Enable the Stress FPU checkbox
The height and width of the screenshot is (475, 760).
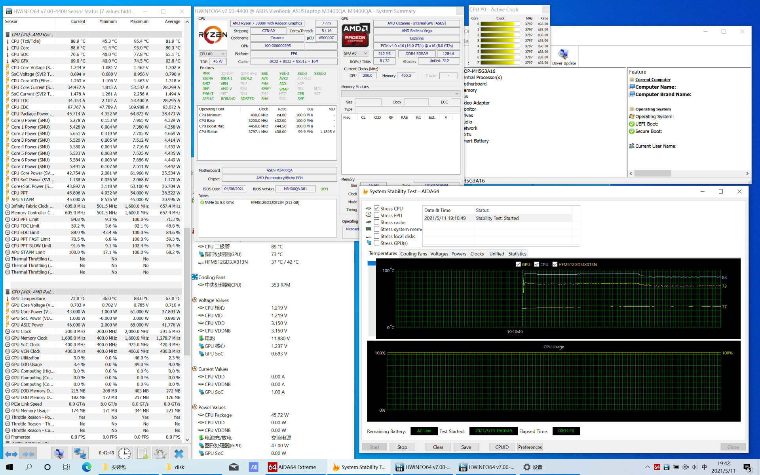pos(376,215)
